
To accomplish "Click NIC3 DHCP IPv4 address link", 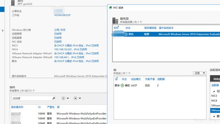I will pos(76,45).
